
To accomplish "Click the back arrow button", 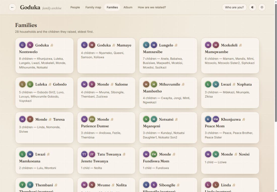I will [12, 7].
